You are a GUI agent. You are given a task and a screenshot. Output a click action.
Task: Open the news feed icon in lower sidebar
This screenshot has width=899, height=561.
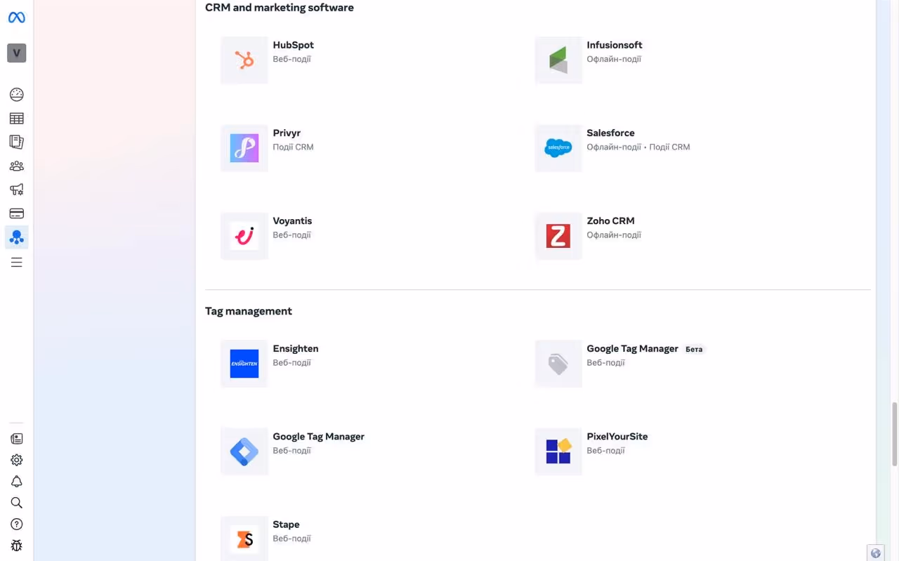tap(17, 439)
